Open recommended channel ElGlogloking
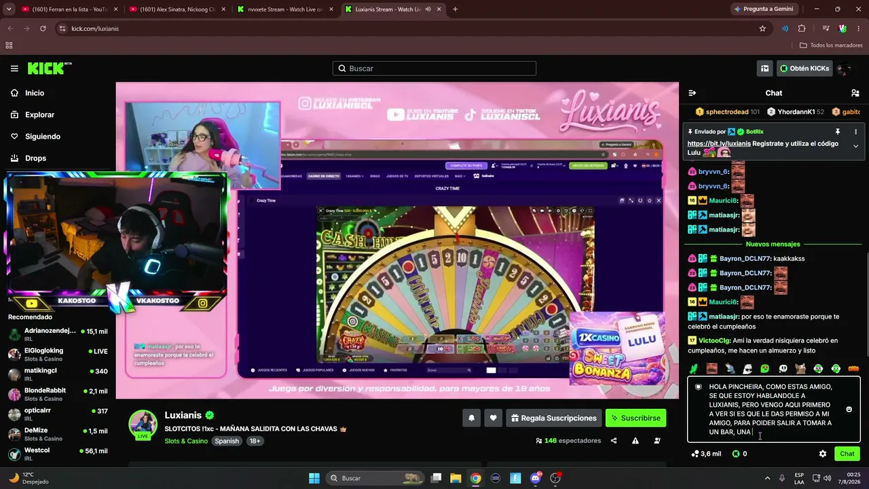Screen dimensions: 869x489 (x=58, y=355)
